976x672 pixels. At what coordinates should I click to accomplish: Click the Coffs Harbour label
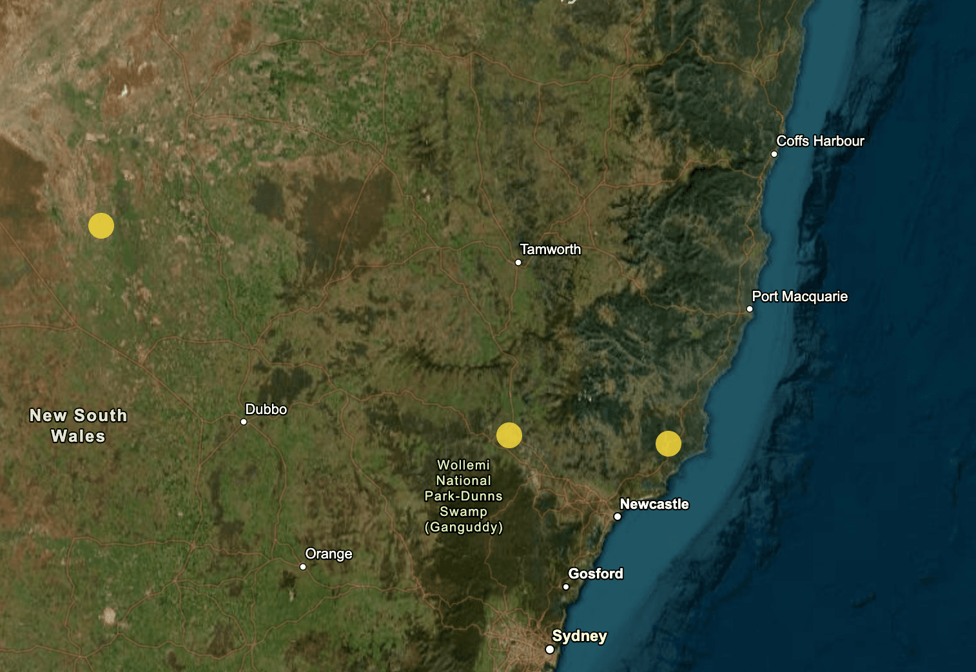(820, 141)
